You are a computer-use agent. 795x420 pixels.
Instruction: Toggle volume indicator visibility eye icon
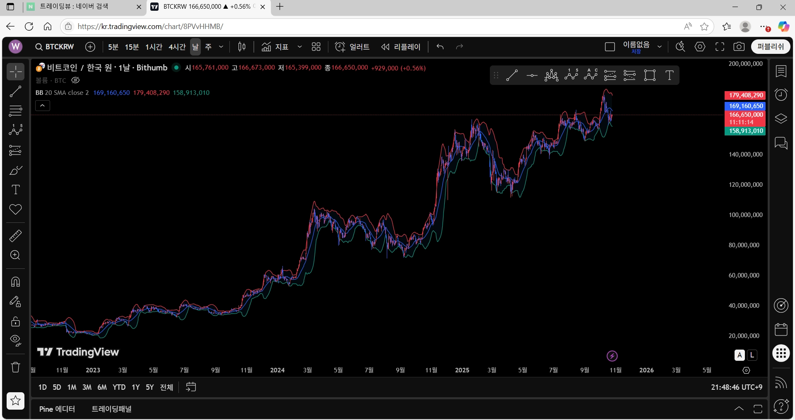coord(75,80)
